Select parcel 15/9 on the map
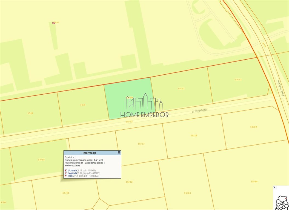The height and width of the screenshot is (210, 289). tap(83, 105)
